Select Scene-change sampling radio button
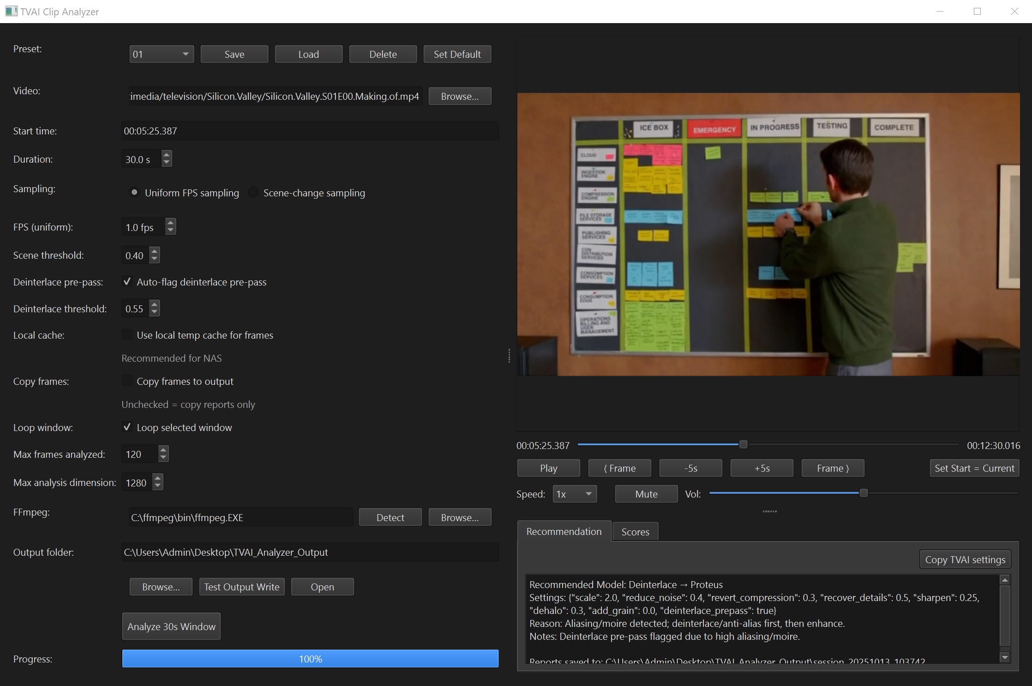This screenshot has height=686, width=1032. click(253, 193)
